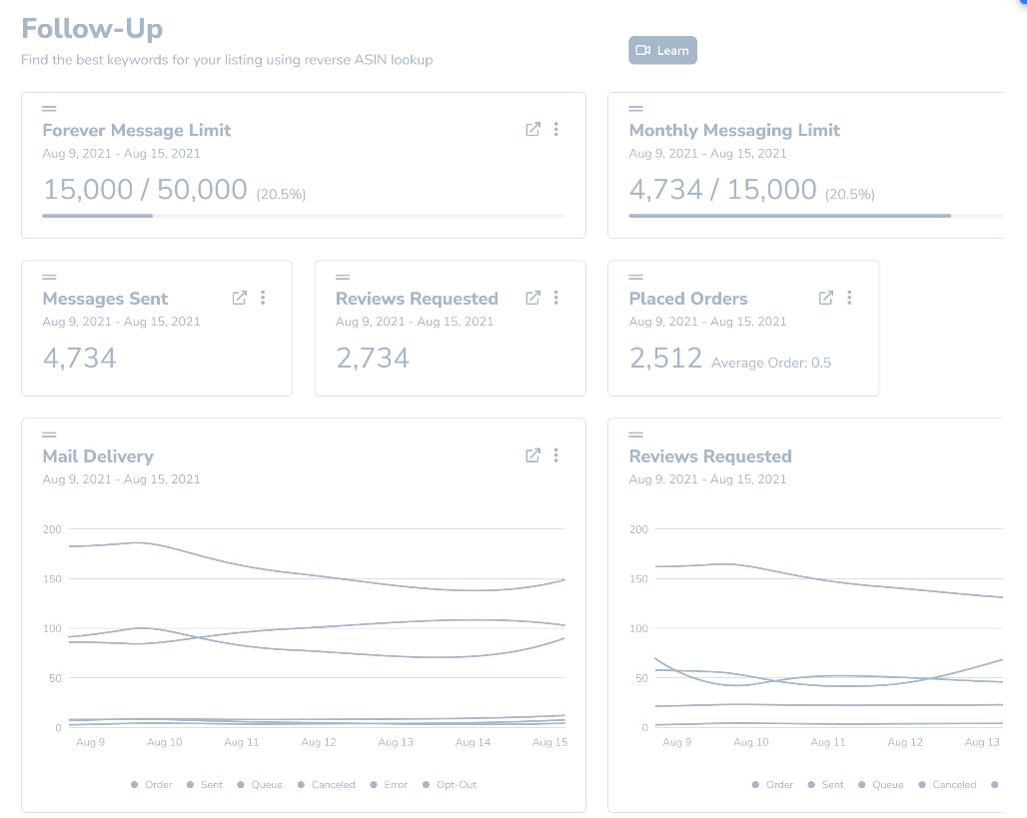1027x818 pixels.
Task: Click external link icon on Placed Orders card
Action: click(826, 298)
